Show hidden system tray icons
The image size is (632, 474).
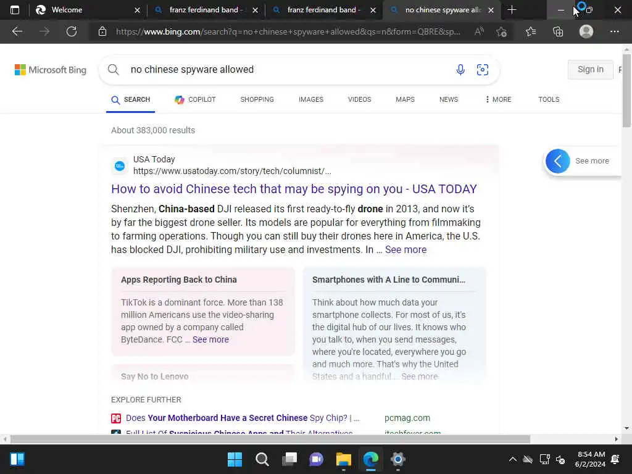[513, 459]
